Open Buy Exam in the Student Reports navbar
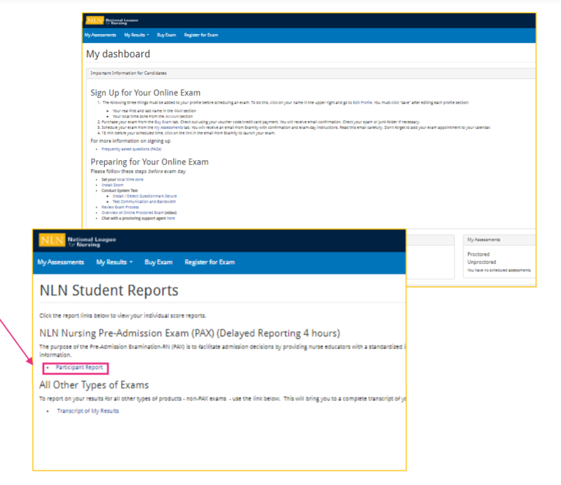The image size is (561, 485). 158,262
